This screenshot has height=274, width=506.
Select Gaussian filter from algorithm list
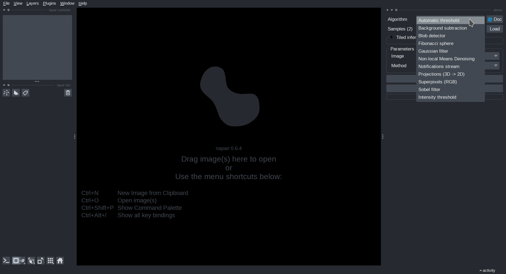click(433, 51)
